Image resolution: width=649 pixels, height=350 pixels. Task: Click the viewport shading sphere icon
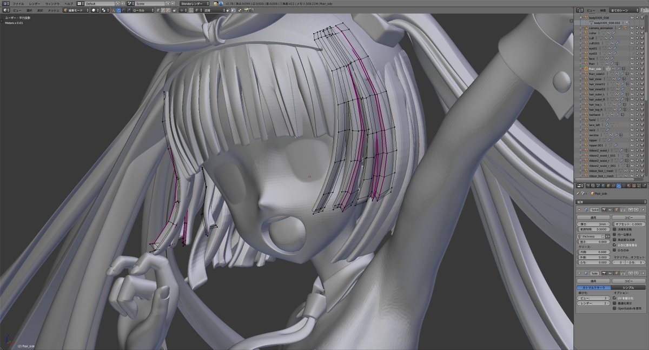(x=95, y=10)
